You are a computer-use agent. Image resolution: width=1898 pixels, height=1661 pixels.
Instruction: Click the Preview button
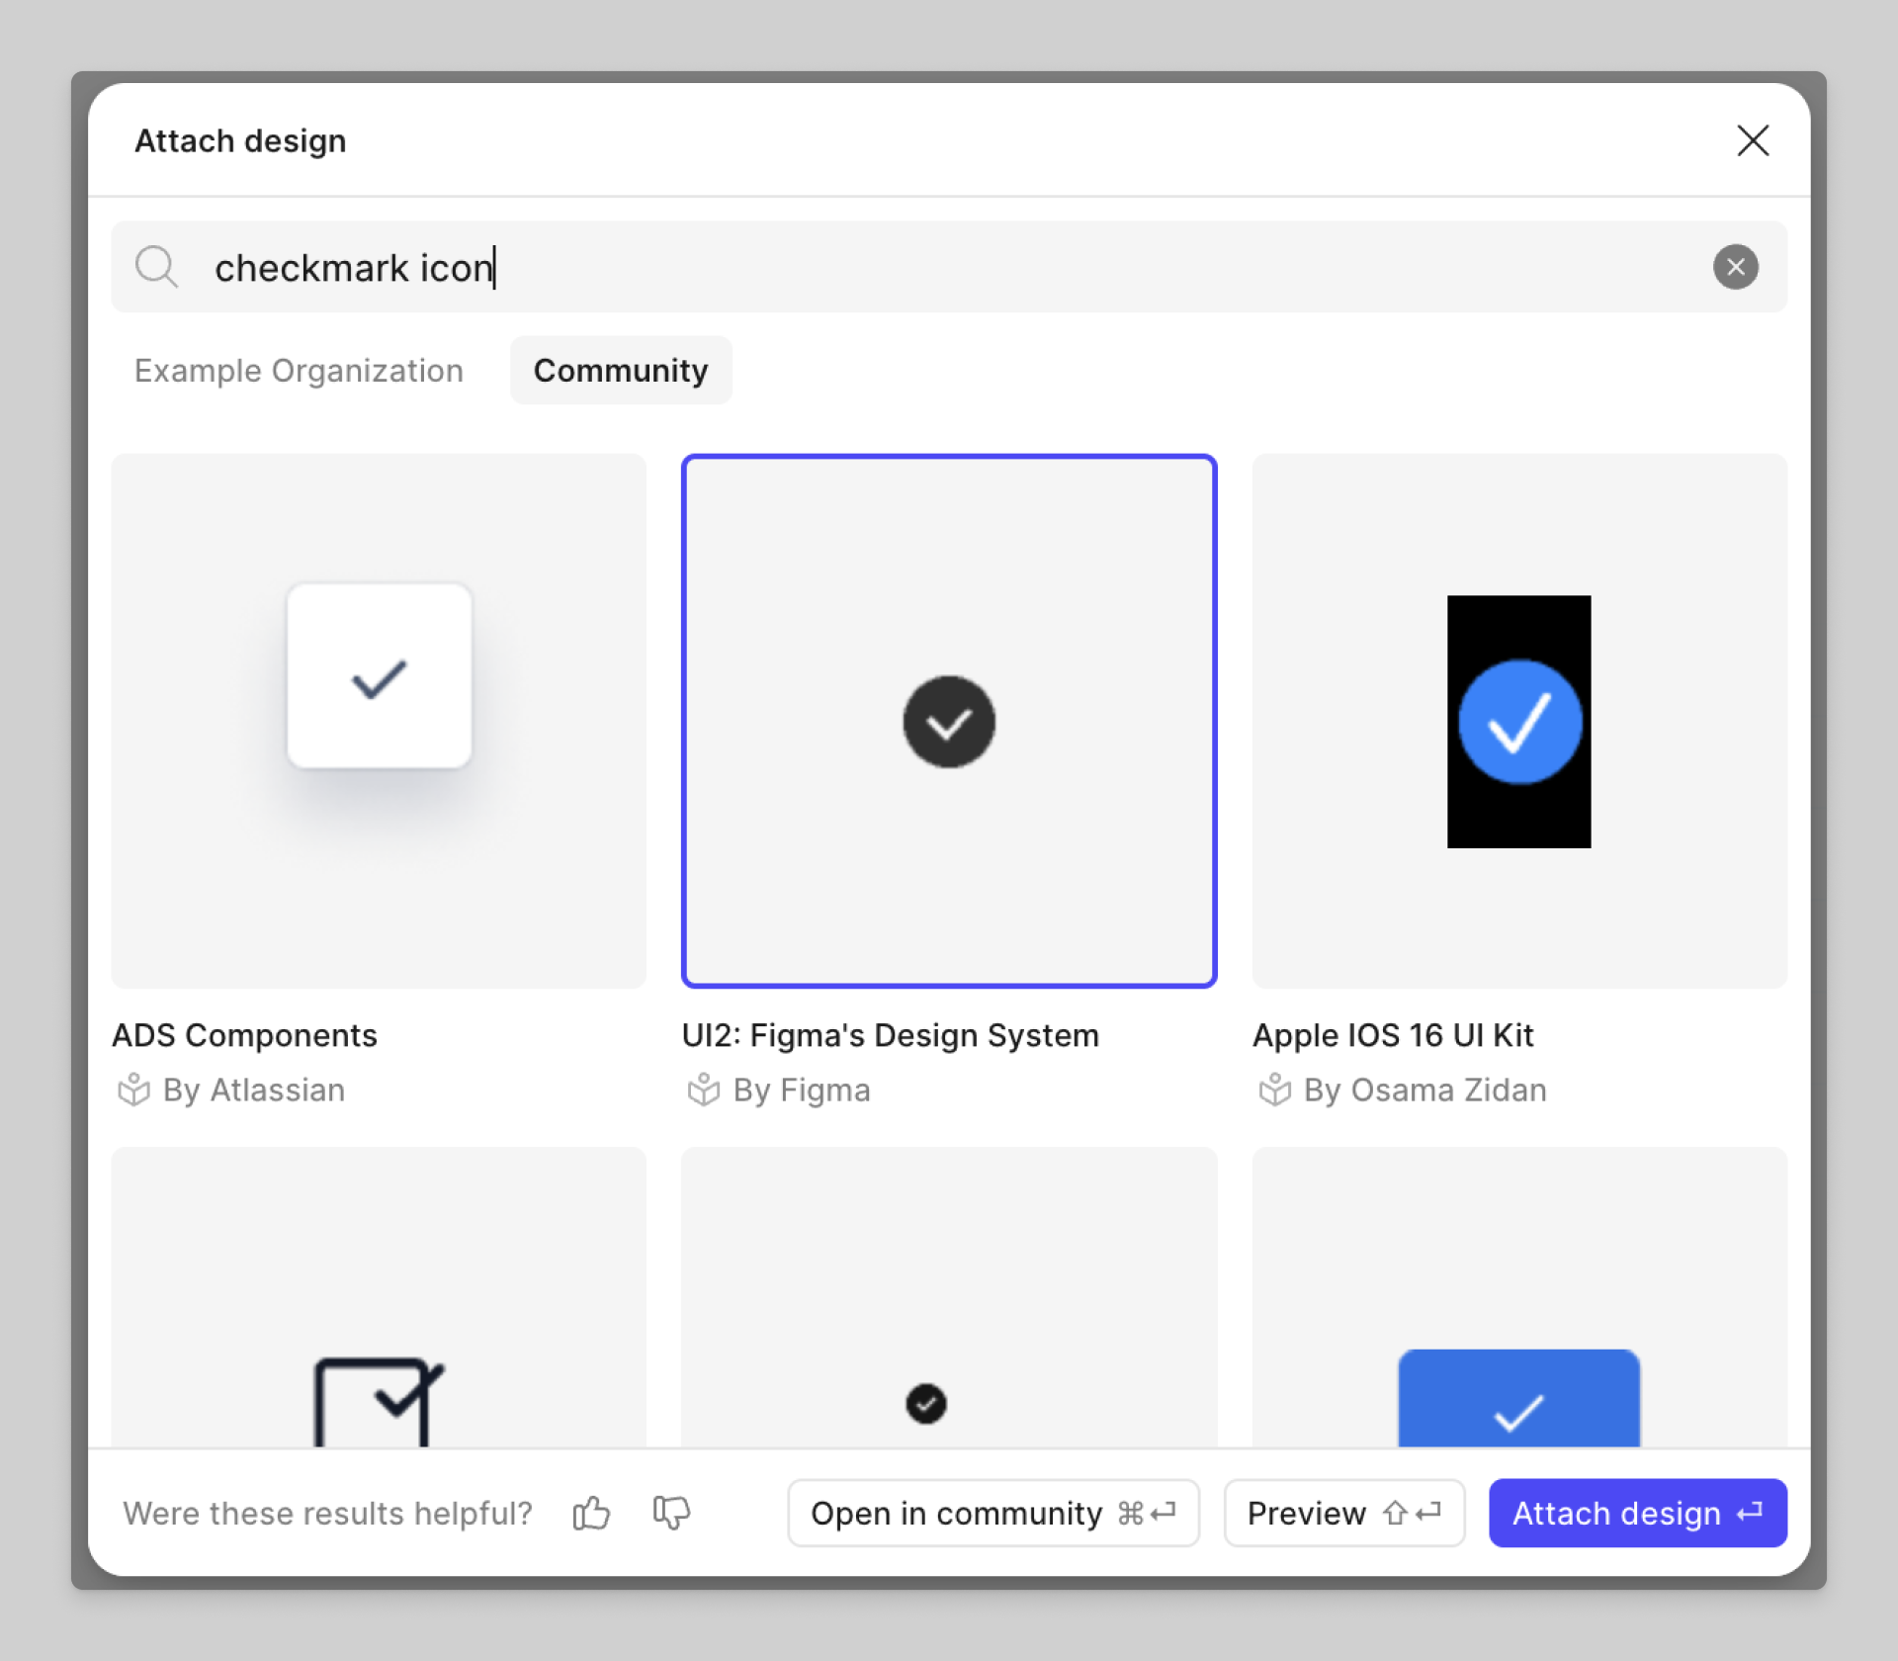click(1342, 1512)
